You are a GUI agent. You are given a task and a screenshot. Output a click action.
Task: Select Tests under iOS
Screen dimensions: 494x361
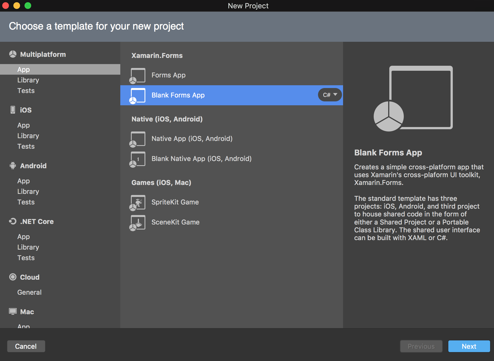(26, 146)
